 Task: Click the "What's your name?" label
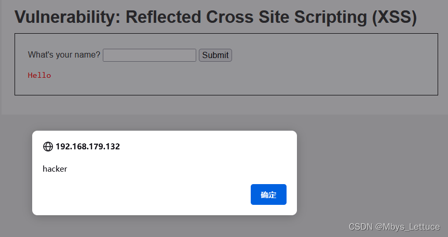point(64,54)
